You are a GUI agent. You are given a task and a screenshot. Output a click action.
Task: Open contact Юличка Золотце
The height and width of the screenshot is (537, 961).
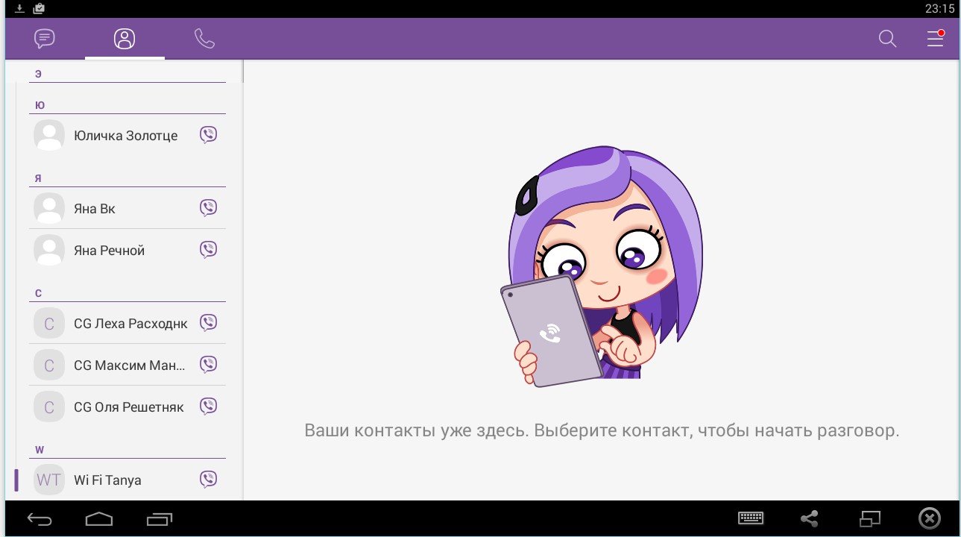125,136
